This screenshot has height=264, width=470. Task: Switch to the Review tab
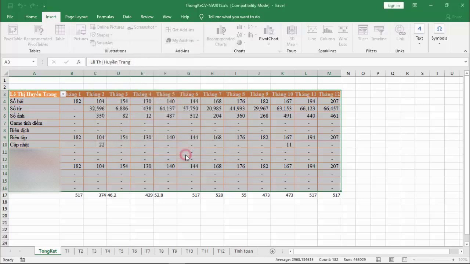click(147, 17)
